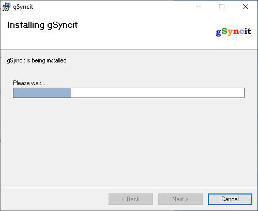Image resolution: width=258 pixels, height=211 pixels.
Task: Close the gSyncit installer window
Action: [x=246, y=7]
